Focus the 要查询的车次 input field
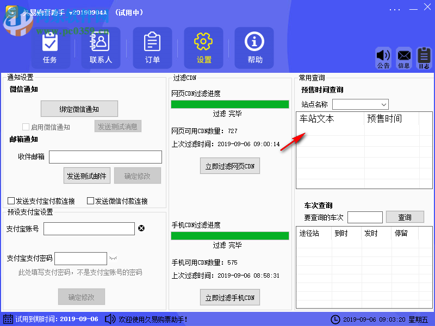The image size is (435, 326). tap(365, 217)
